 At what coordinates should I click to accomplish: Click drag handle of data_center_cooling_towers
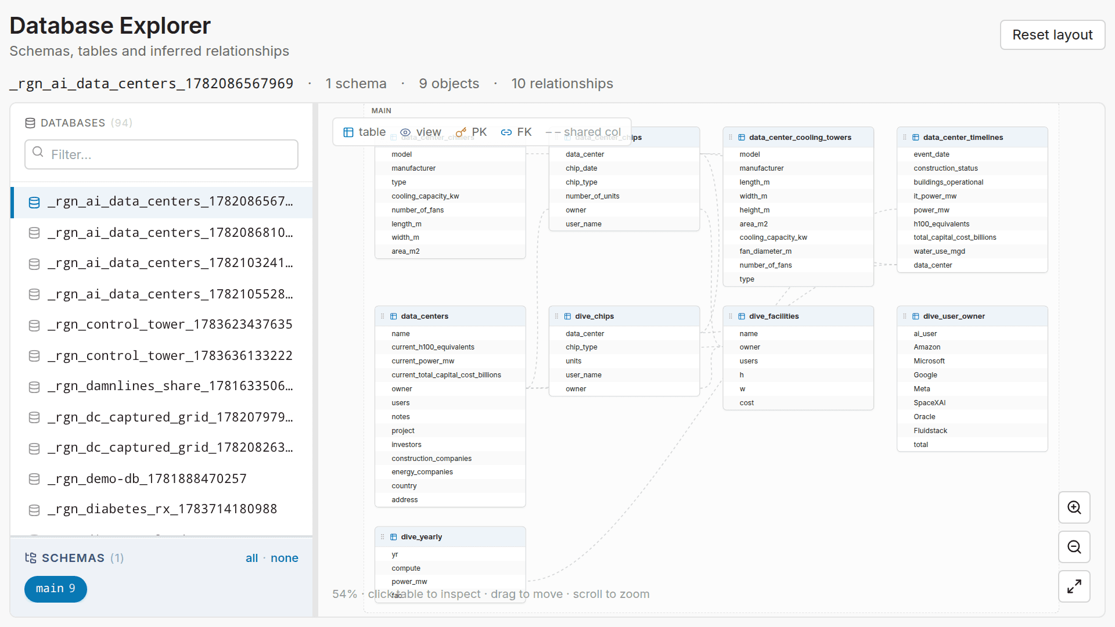pyautogui.click(x=731, y=138)
